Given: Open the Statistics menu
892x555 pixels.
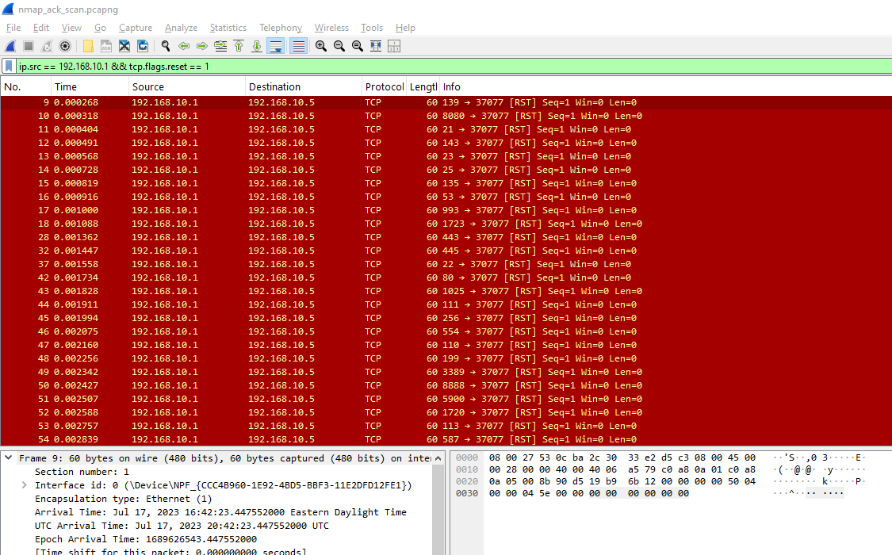Looking at the screenshot, I should coord(228,27).
